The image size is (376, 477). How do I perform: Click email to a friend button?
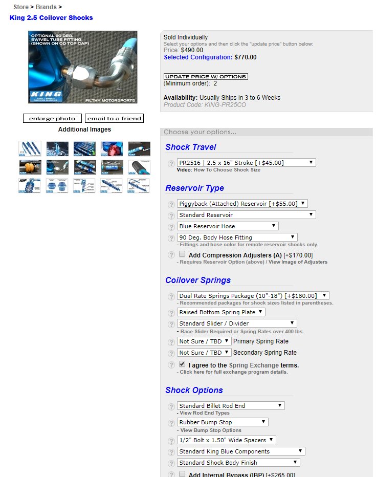tap(114, 118)
